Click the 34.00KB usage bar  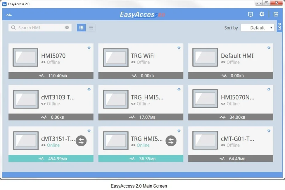point(231,117)
